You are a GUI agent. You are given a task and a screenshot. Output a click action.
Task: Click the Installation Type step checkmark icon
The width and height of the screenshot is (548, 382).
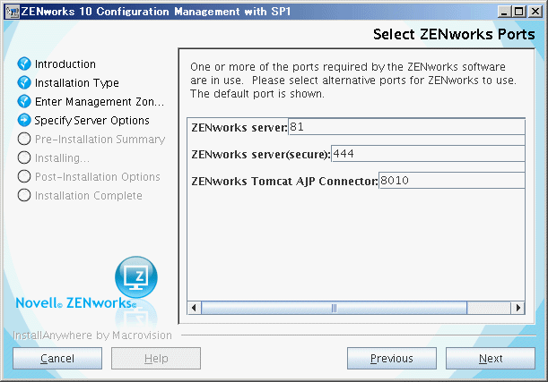coord(24,82)
